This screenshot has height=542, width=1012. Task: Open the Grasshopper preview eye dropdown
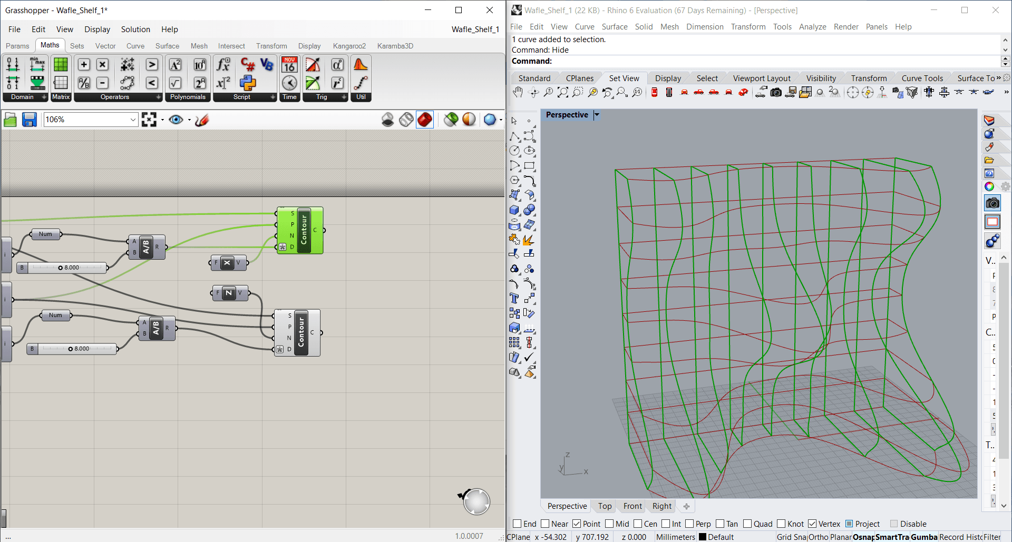pos(189,120)
